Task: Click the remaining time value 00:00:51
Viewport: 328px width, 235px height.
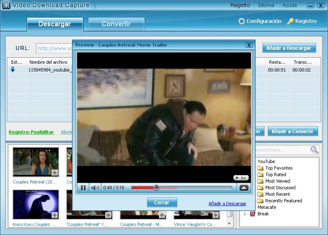Action: (277, 70)
